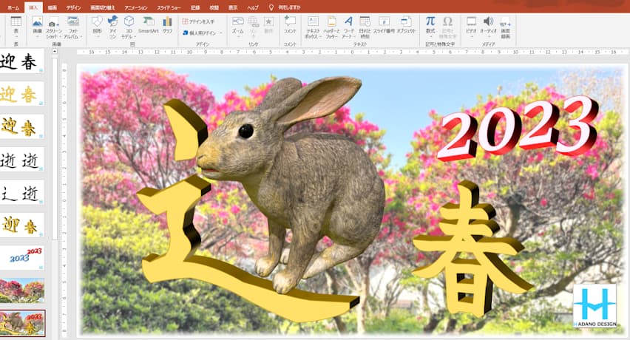Open the personal add-ins (個人用アドイン) dropdown
Viewport: 630px width, 340px height.
[x=203, y=33]
